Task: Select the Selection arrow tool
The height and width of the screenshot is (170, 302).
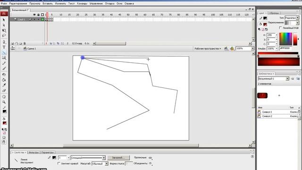Action: click(x=4, y=20)
